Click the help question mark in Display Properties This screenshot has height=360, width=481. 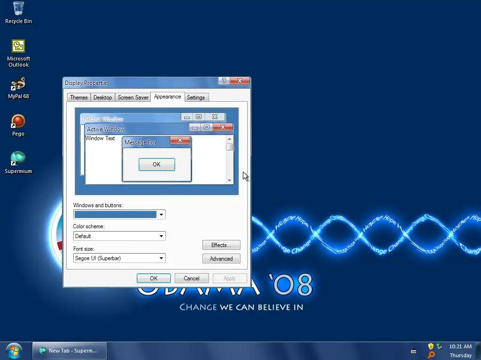click(x=224, y=81)
